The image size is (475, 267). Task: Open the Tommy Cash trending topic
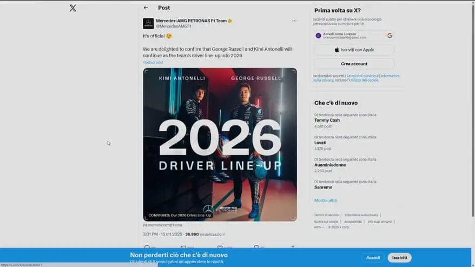click(327, 120)
